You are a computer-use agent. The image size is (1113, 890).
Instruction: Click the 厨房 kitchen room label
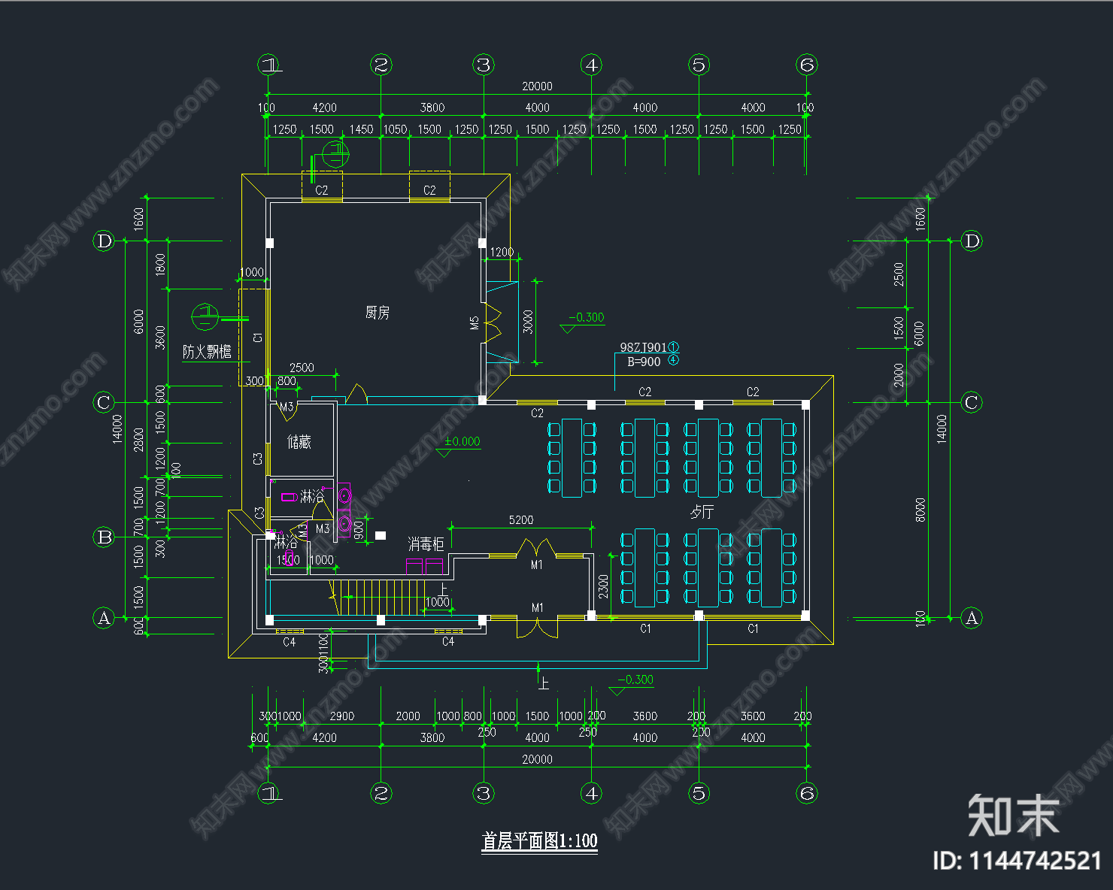click(x=377, y=313)
